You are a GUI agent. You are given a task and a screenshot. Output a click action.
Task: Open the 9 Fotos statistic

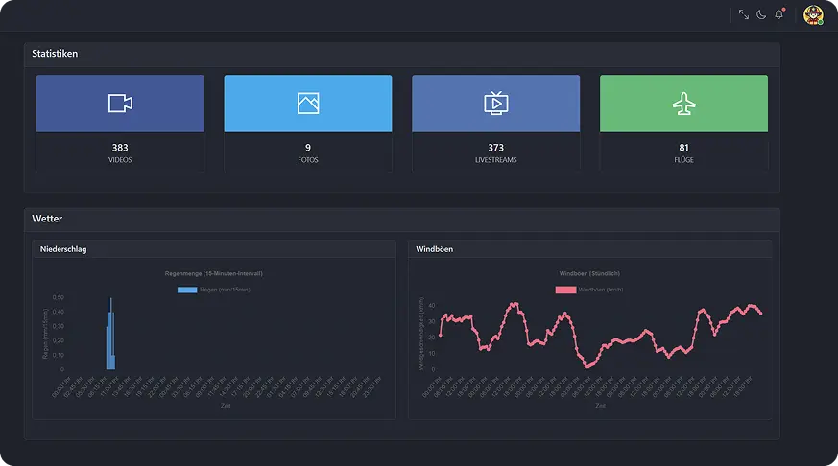[308, 152]
